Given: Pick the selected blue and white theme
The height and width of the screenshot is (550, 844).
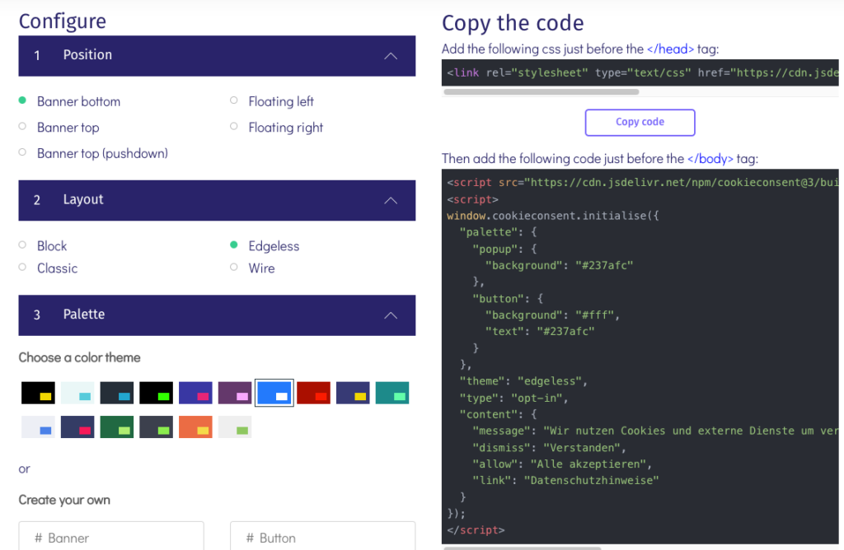Looking at the screenshot, I should 274,393.
